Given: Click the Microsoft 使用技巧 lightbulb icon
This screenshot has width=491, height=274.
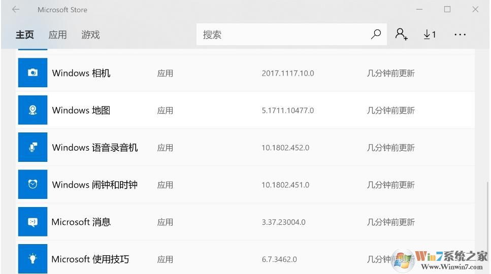Looking at the screenshot, I should tap(32, 259).
